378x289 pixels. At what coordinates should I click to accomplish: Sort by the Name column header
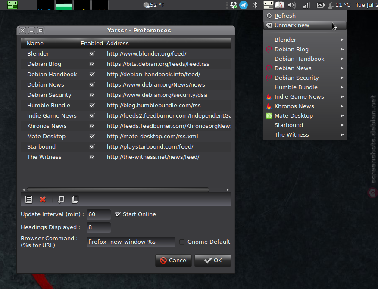coord(52,44)
